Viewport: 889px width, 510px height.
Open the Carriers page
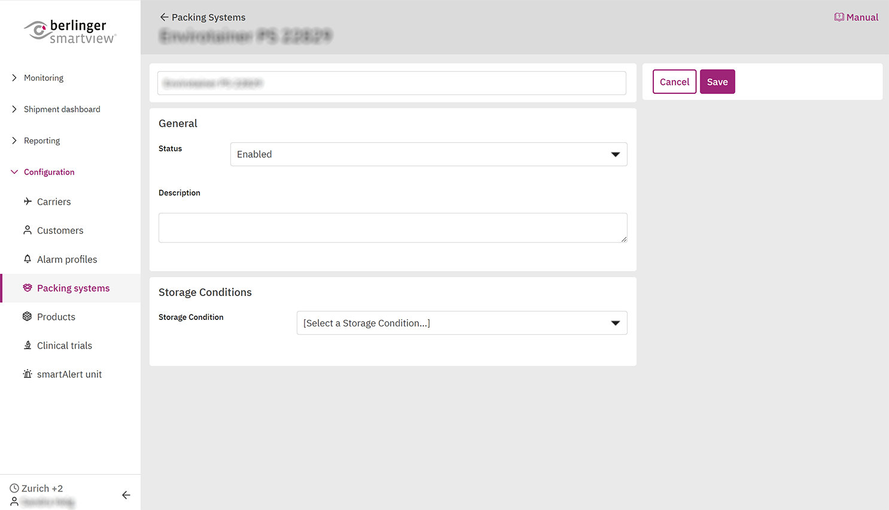[x=54, y=201]
